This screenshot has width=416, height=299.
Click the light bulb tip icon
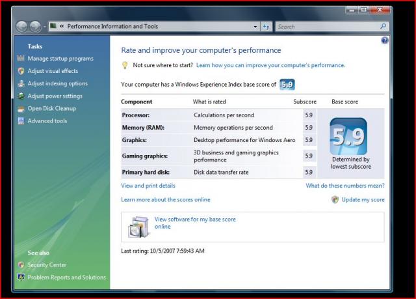pyautogui.click(x=125, y=65)
